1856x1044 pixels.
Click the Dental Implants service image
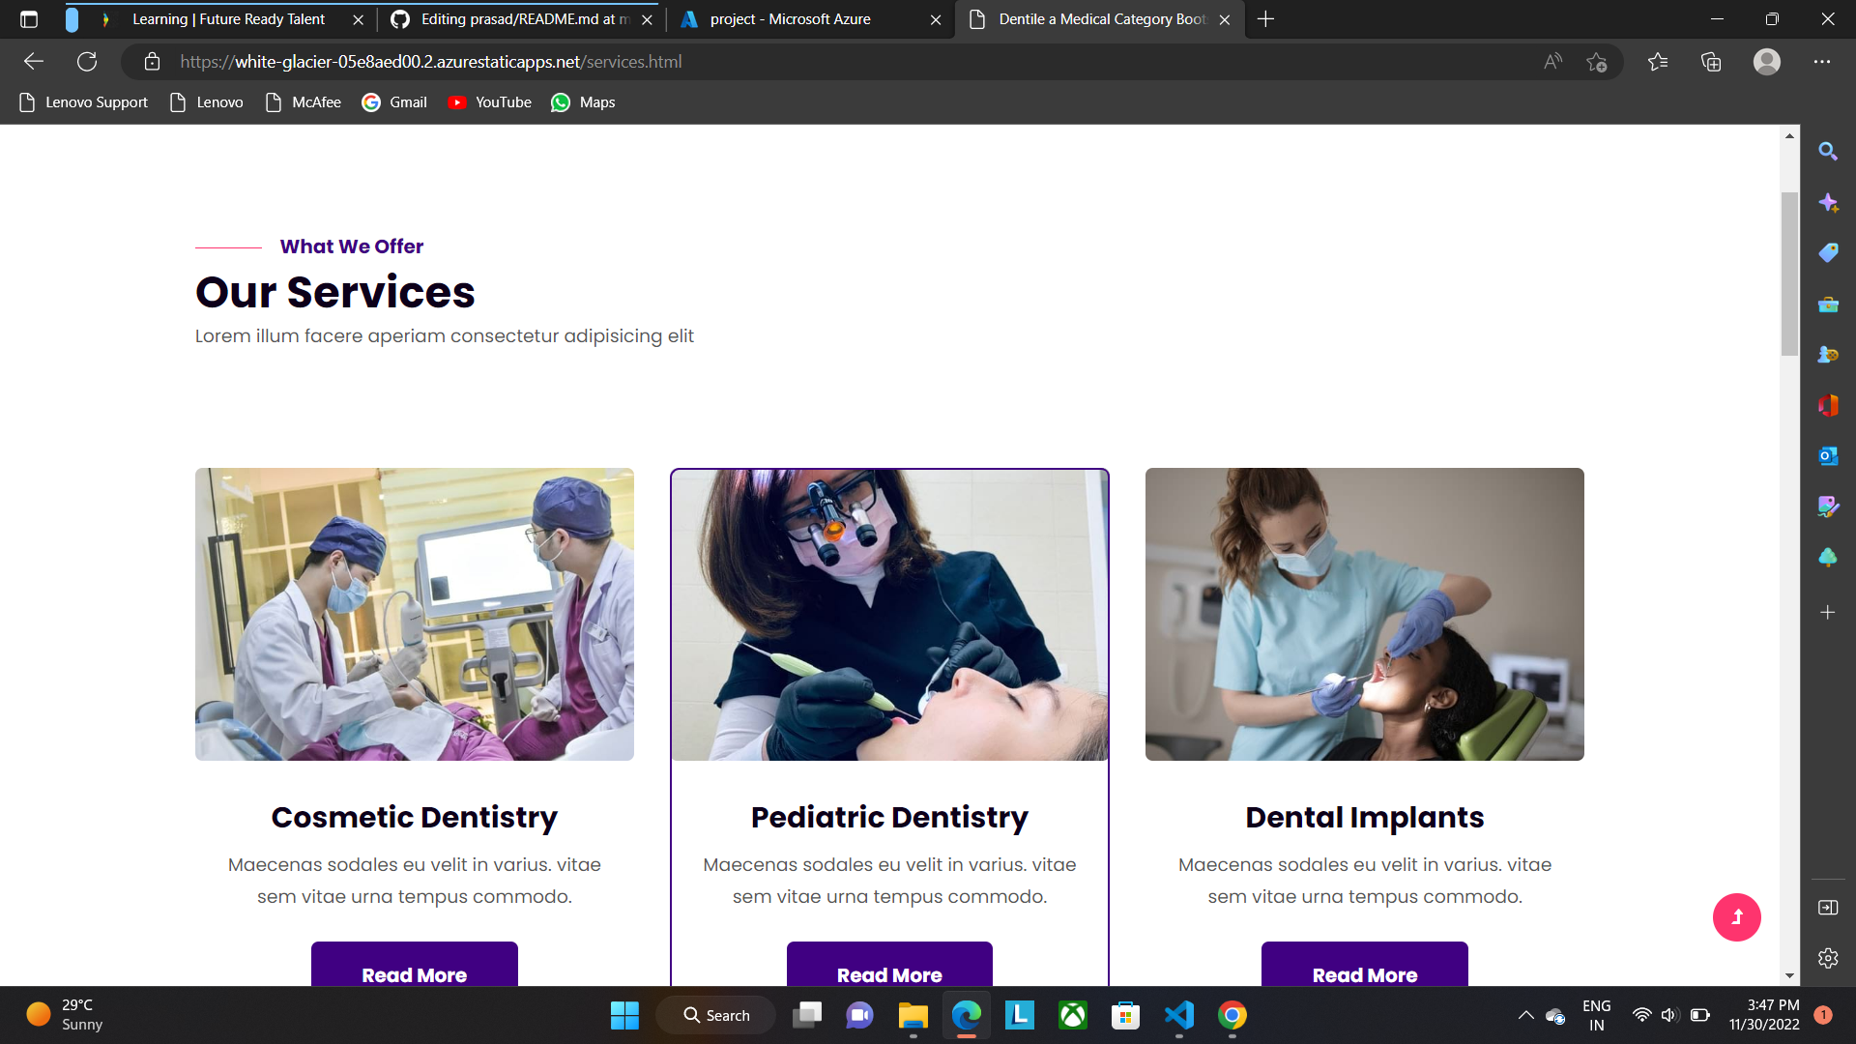pos(1365,615)
